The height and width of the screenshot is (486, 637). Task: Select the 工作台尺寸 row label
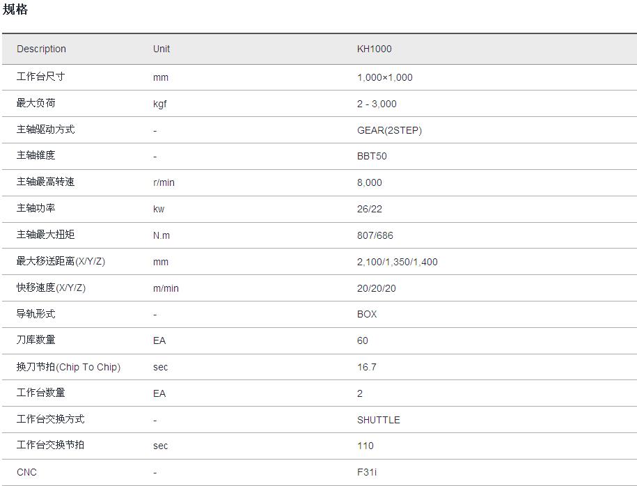[x=41, y=77]
